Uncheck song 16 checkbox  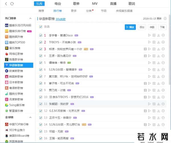pyautogui.click(x=41, y=138)
